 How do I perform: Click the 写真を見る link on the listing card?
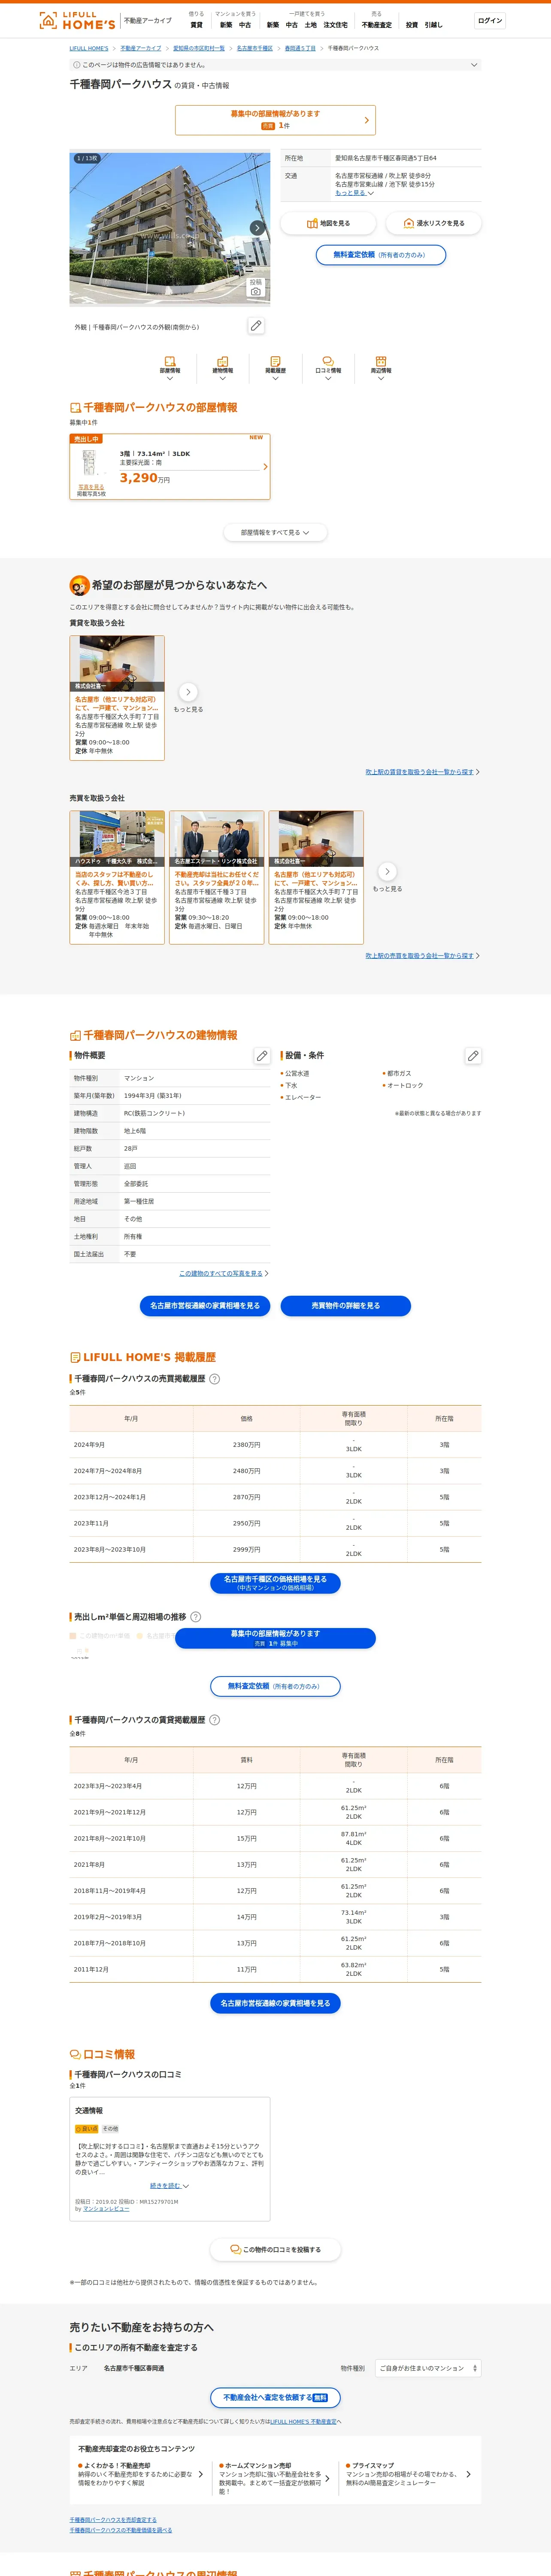pos(91,487)
